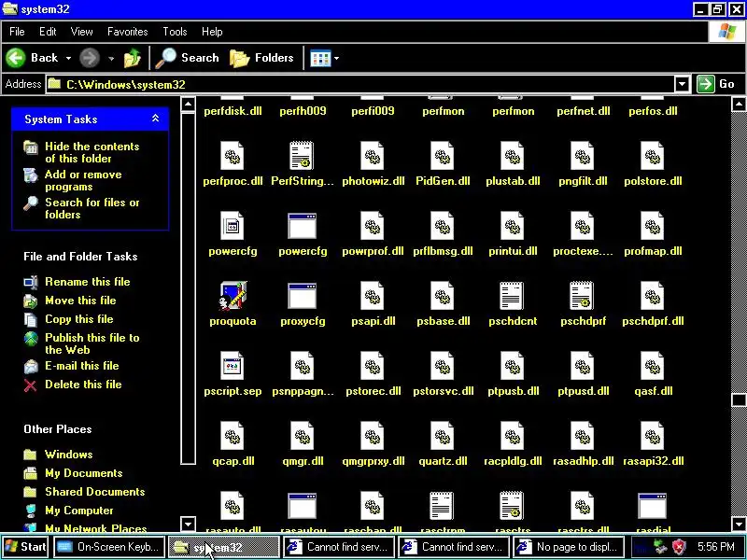Open the Help menu

tap(212, 32)
